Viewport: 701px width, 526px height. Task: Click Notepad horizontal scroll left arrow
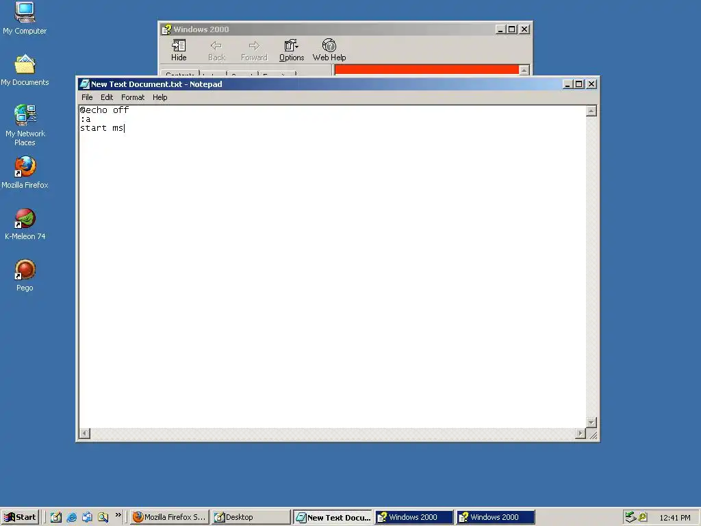(x=84, y=434)
